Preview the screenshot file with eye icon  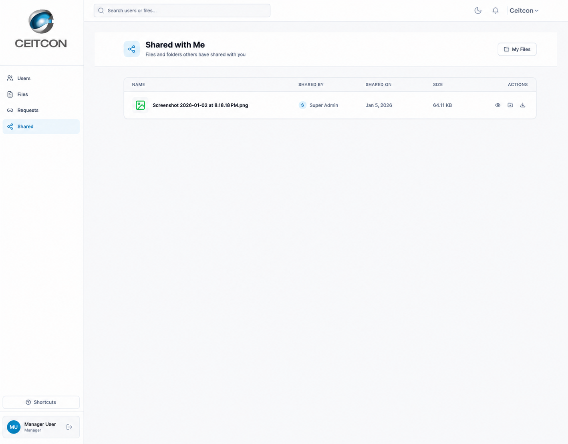click(x=498, y=105)
